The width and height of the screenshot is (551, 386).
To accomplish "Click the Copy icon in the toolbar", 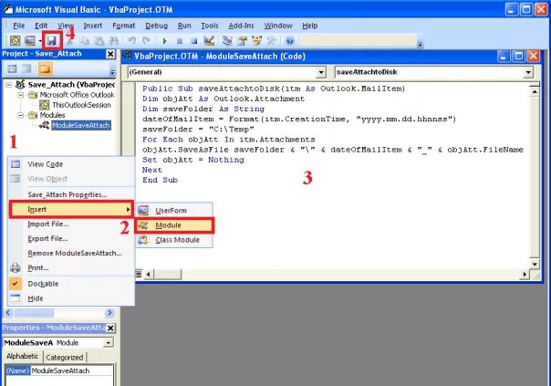I will 84,41.
